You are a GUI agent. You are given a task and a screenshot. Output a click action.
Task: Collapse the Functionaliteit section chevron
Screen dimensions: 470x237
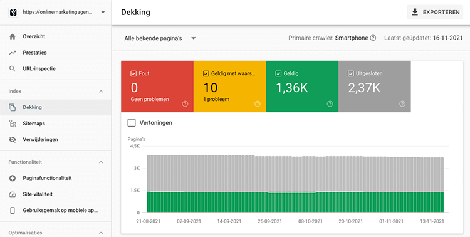pyautogui.click(x=101, y=162)
